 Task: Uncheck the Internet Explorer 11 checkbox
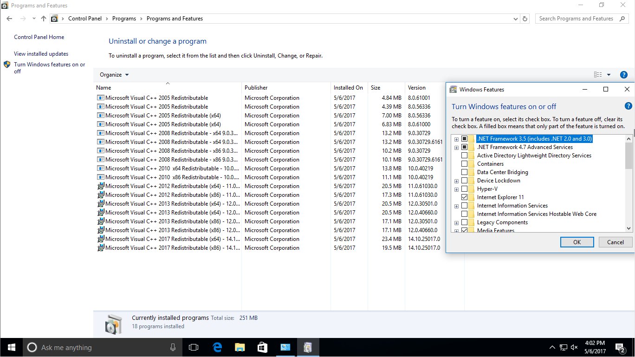(x=464, y=197)
